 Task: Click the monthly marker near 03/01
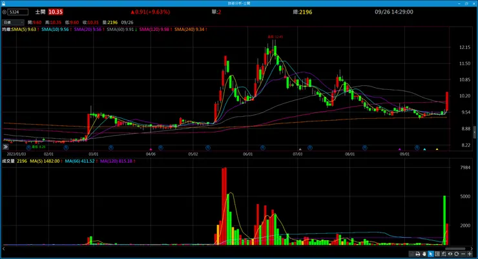click(x=111, y=148)
